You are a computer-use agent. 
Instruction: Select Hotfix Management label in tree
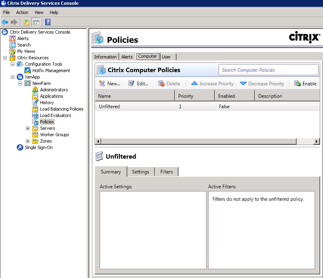click(x=51, y=71)
